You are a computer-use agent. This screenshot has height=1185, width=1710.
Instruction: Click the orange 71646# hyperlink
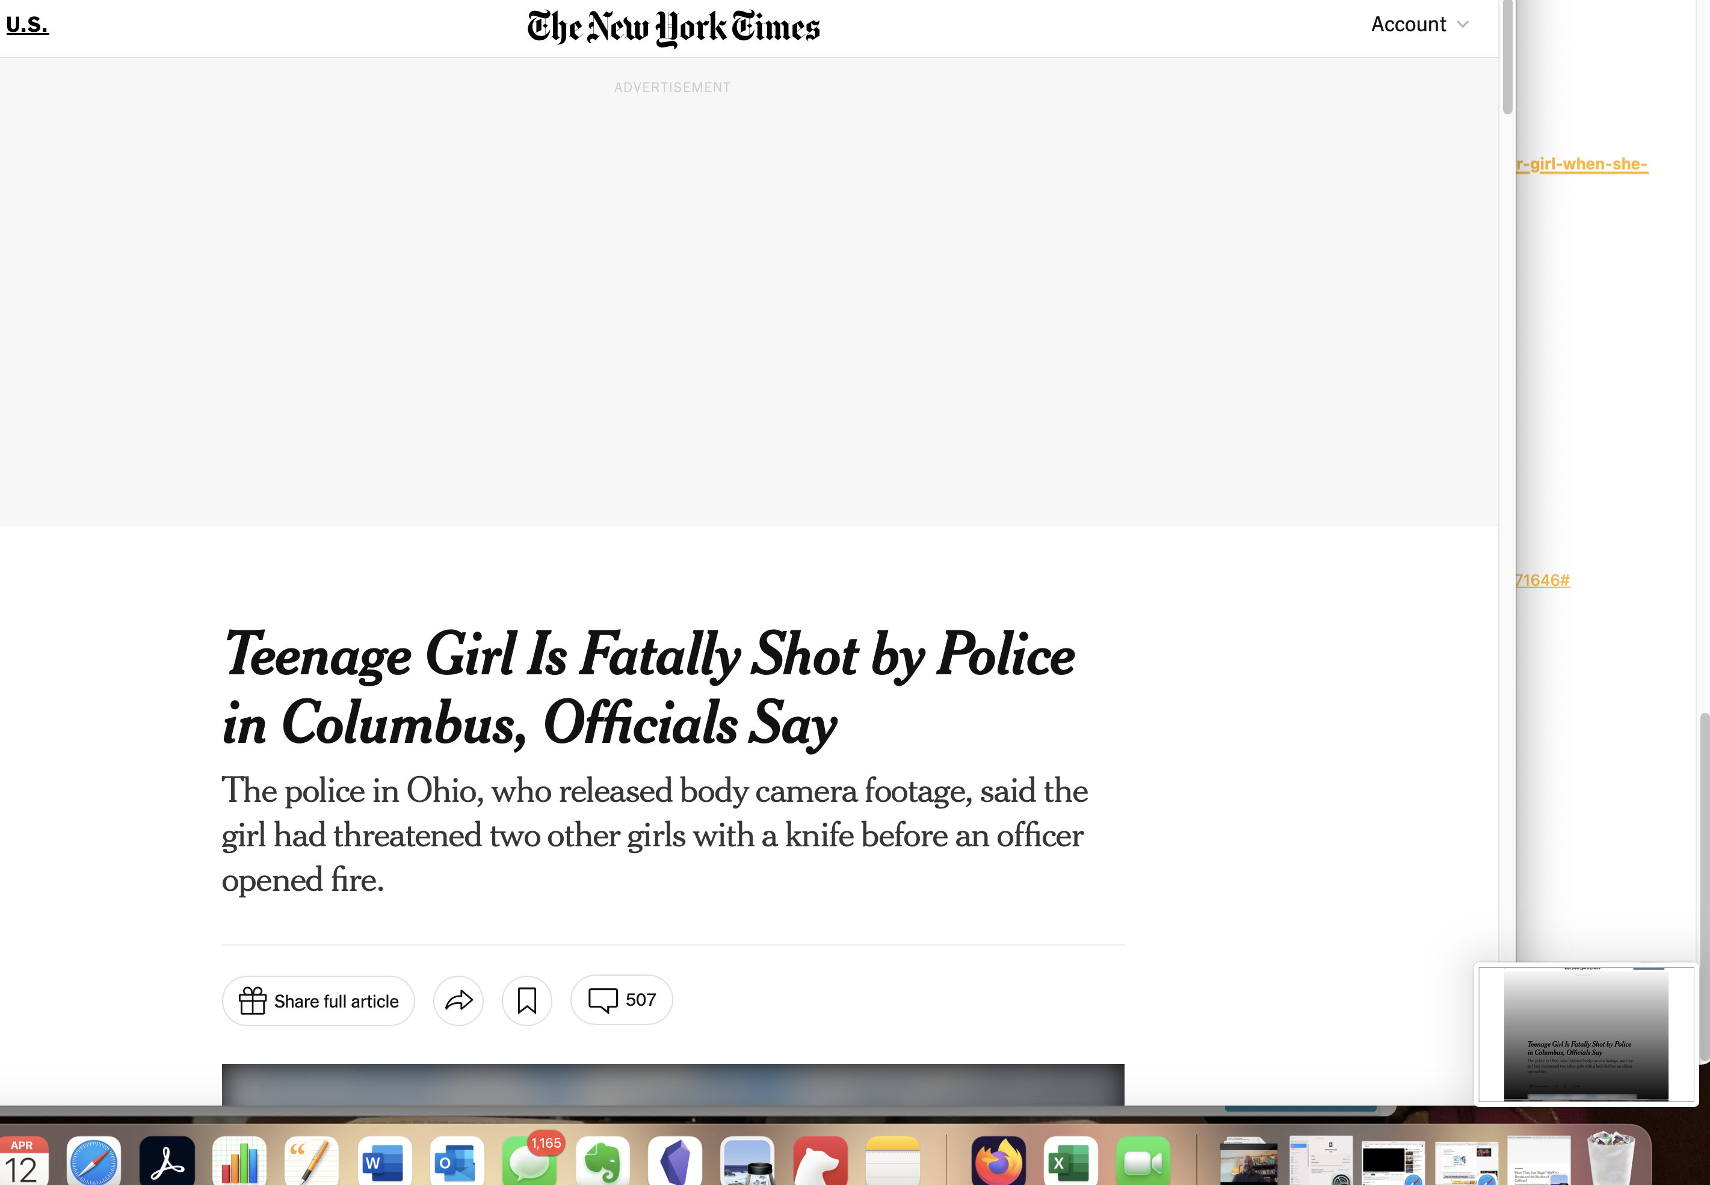point(1543,580)
